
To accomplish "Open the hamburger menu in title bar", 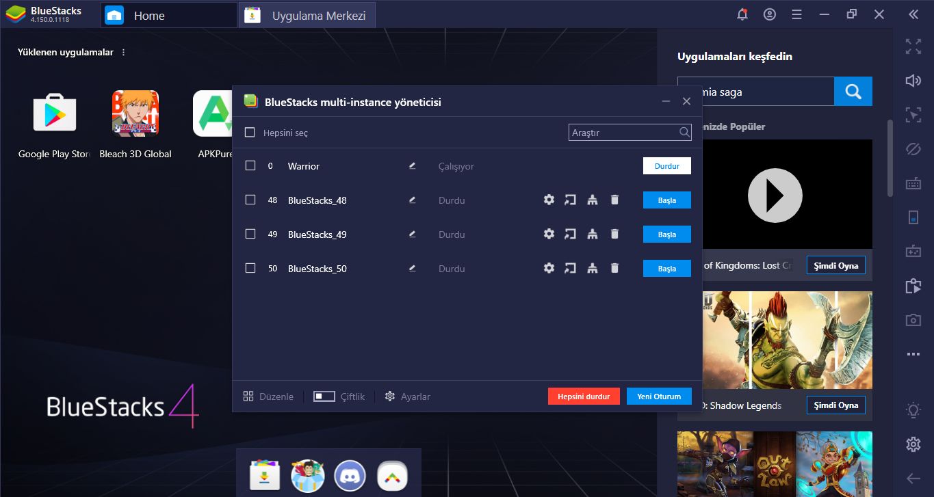I will tap(796, 14).
